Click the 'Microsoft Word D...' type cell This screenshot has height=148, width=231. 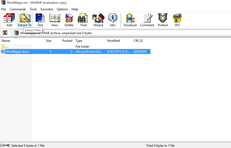point(89,51)
